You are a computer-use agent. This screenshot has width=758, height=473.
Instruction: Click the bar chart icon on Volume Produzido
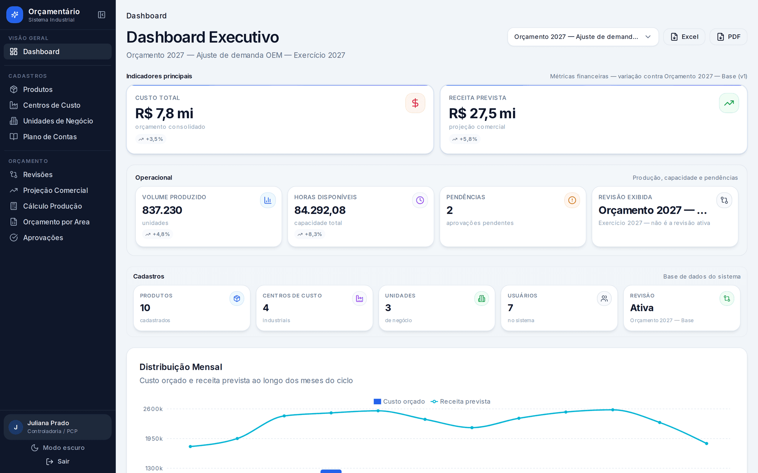268,200
